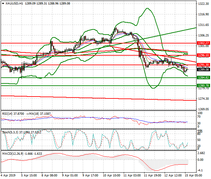Click the red 1291.30 price label
Viewport: 211px width, 179px height.
tap(203, 65)
